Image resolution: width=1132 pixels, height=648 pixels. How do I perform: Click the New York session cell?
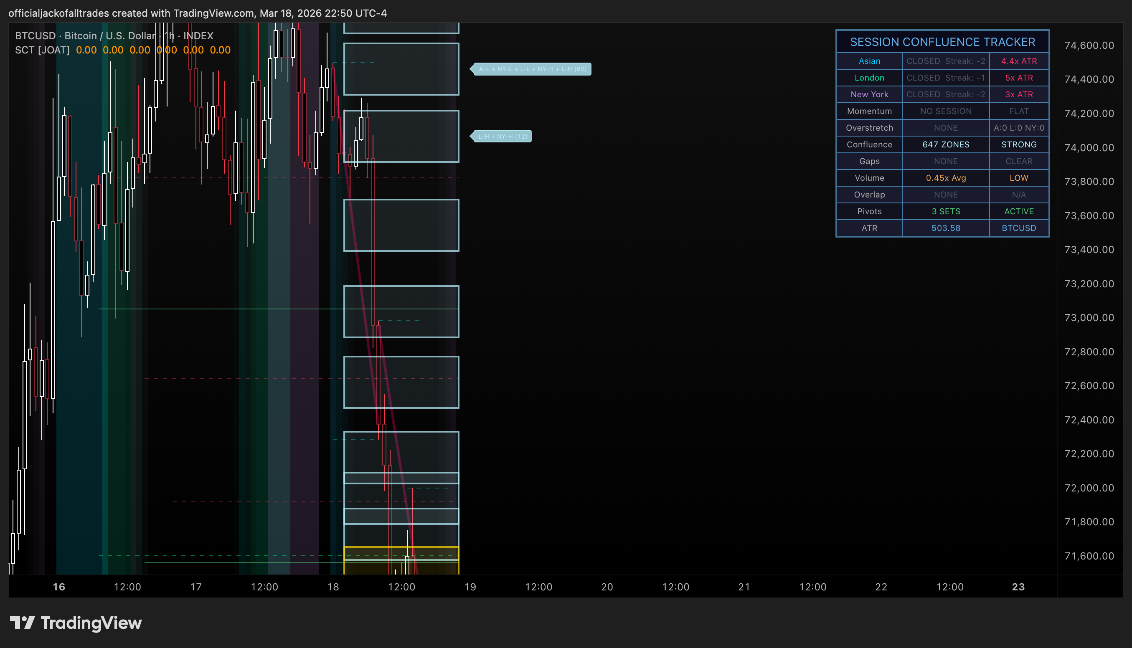[x=869, y=94]
